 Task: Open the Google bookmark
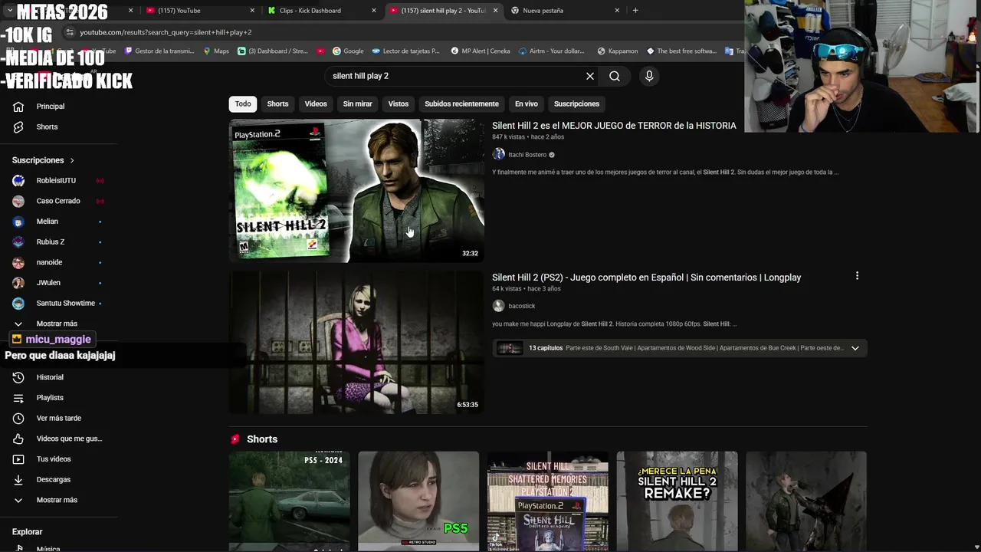click(x=348, y=51)
